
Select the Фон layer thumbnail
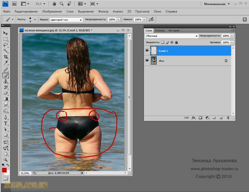pos(154,61)
